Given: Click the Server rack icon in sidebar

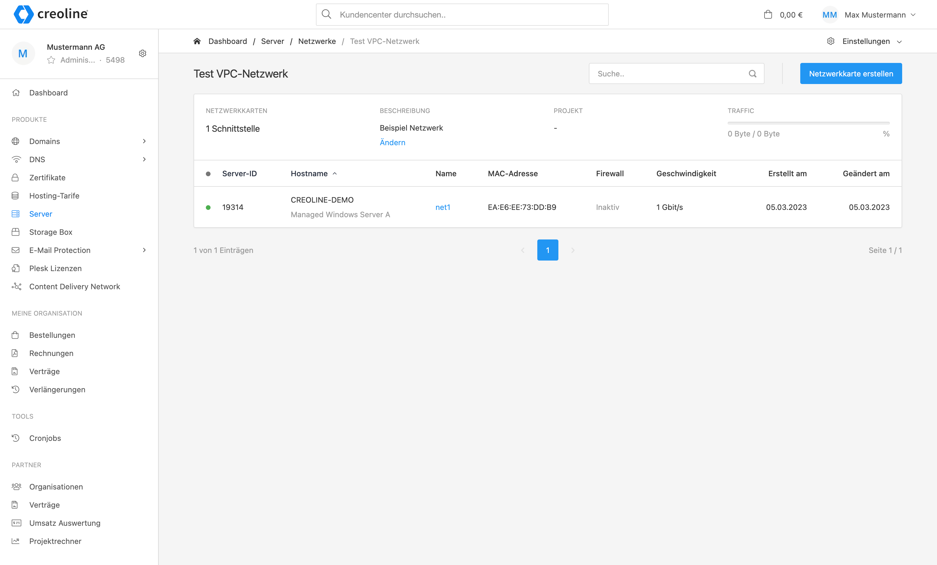Looking at the screenshot, I should (16, 214).
